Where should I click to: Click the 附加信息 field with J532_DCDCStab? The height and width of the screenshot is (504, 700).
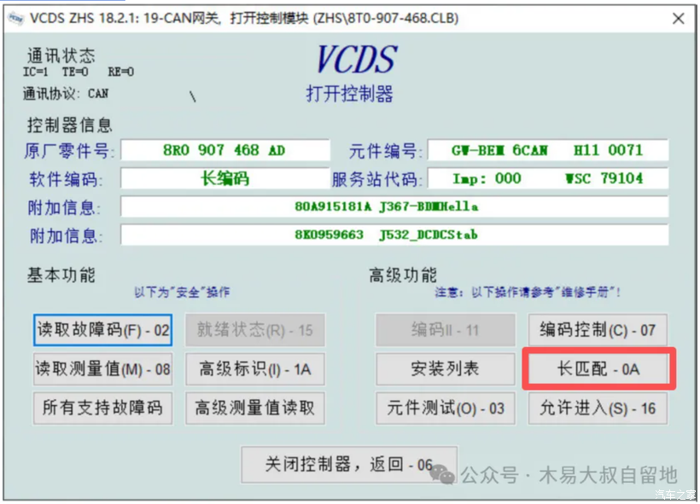[x=394, y=235]
